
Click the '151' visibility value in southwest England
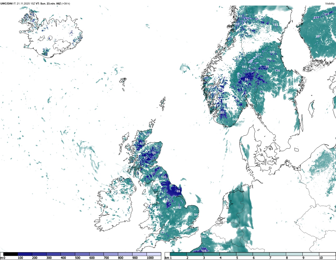click(163, 232)
